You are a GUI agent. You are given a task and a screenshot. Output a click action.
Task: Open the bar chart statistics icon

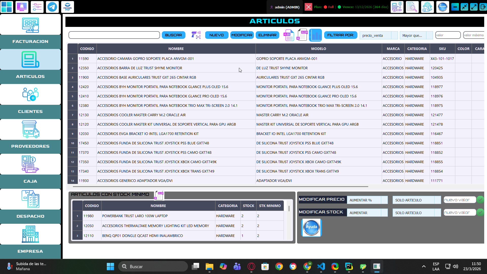point(315,35)
